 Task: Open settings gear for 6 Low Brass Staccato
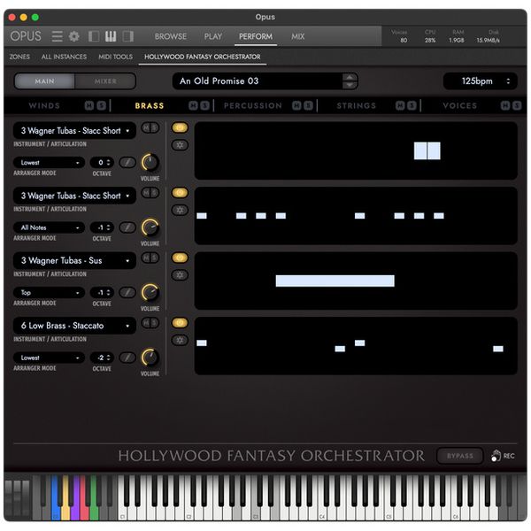pos(180,340)
